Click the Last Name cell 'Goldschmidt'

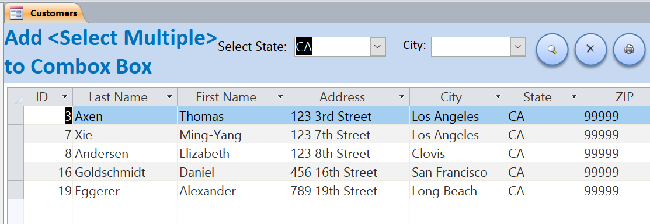coord(125,172)
